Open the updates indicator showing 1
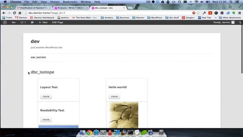 (x=23, y=22)
